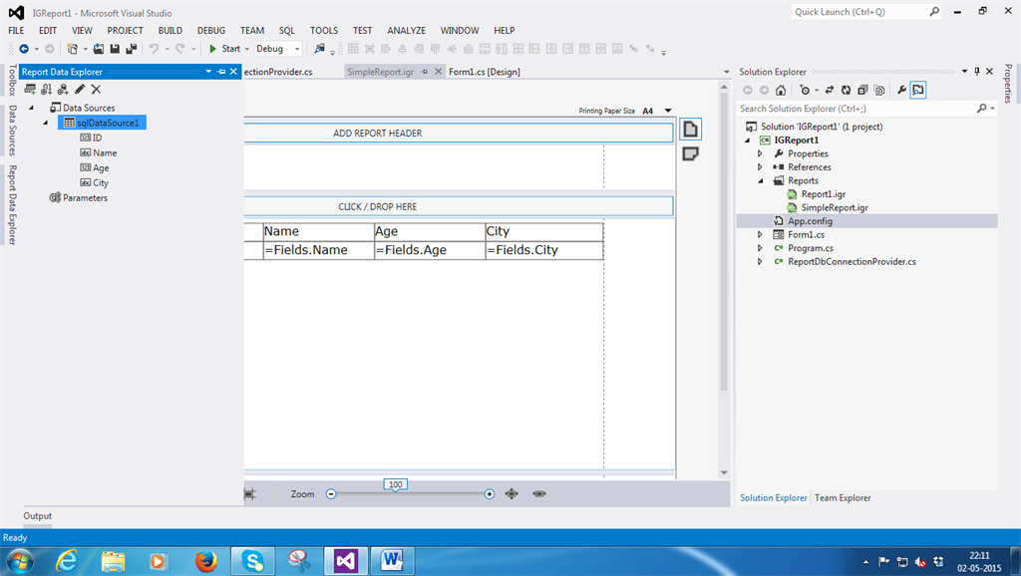
Task: Toggle the page view icon beside report designer
Action: (x=690, y=130)
